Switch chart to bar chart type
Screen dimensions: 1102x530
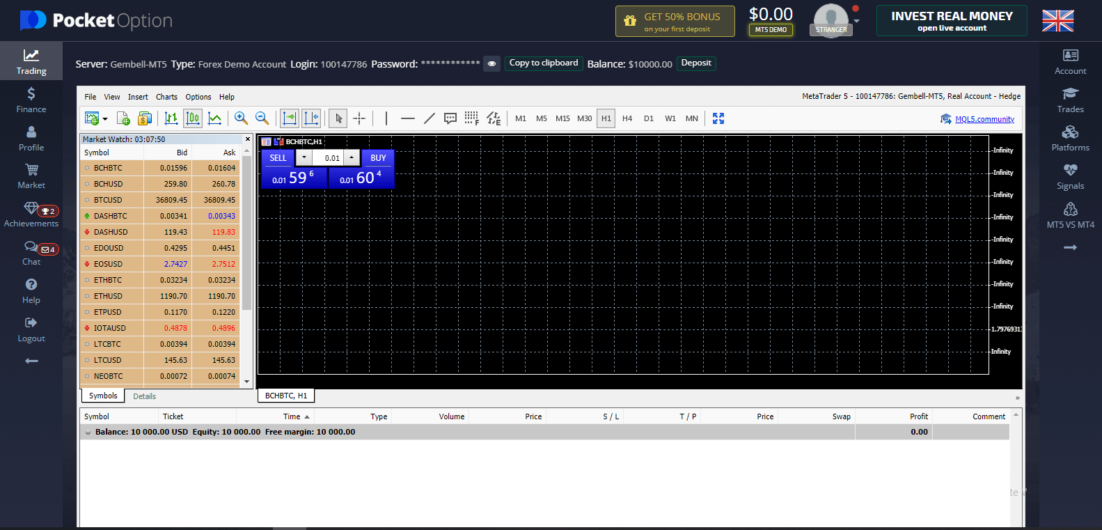(x=171, y=118)
